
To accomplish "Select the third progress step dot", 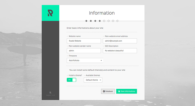I will pyautogui.click(x=95, y=21).
